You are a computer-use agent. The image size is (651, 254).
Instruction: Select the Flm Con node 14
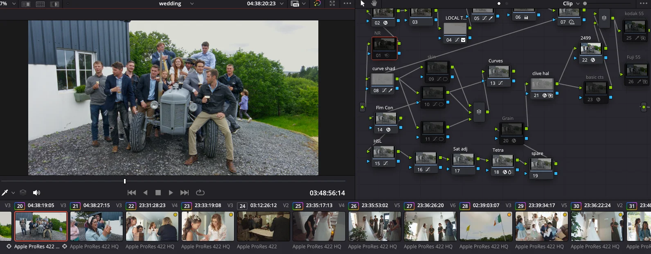click(386, 123)
